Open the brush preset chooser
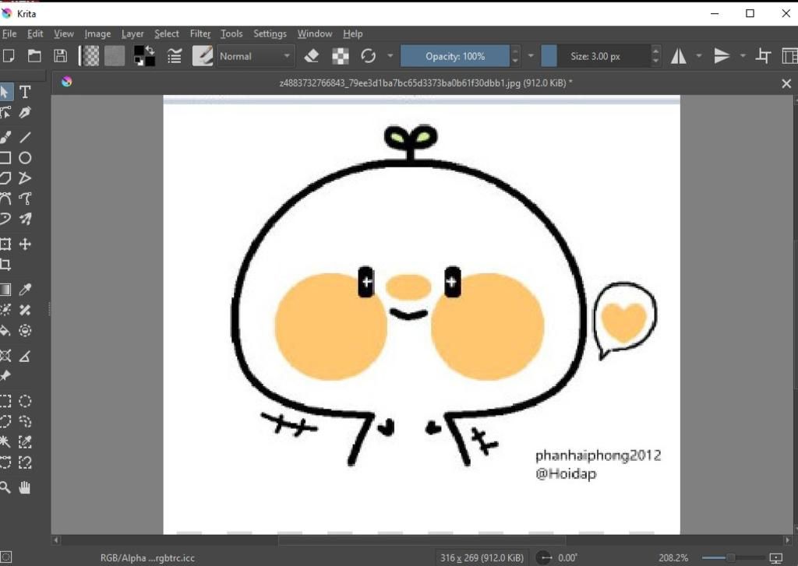The image size is (798, 566). point(203,56)
